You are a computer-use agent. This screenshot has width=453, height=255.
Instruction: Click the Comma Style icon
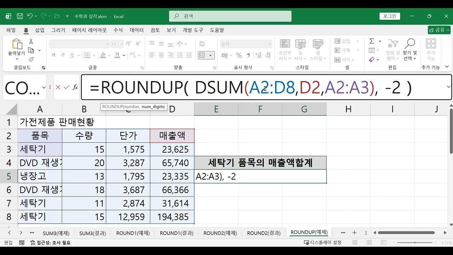click(x=248, y=56)
